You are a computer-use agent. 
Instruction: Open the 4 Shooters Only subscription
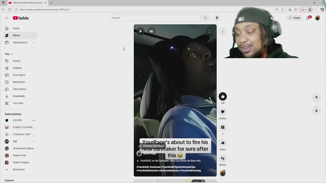click(x=20, y=134)
